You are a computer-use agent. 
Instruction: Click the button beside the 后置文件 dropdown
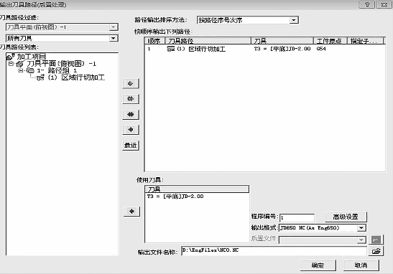[376, 240]
